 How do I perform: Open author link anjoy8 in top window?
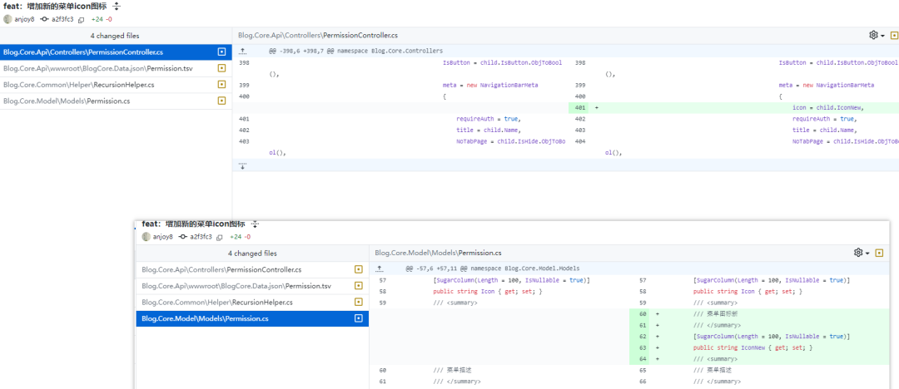click(25, 19)
